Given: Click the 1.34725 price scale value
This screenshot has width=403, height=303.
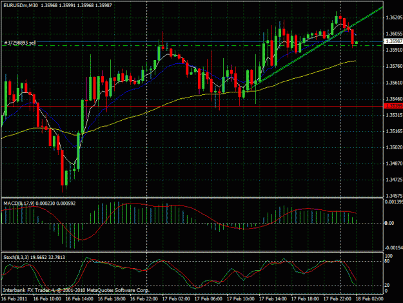Looking at the screenshot, I should point(394,180).
